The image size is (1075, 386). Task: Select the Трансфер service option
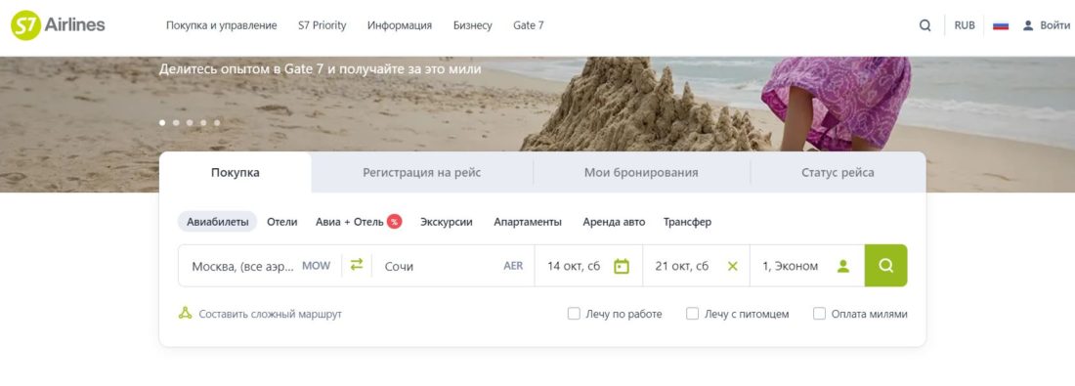pyautogui.click(x=687, y=222)
